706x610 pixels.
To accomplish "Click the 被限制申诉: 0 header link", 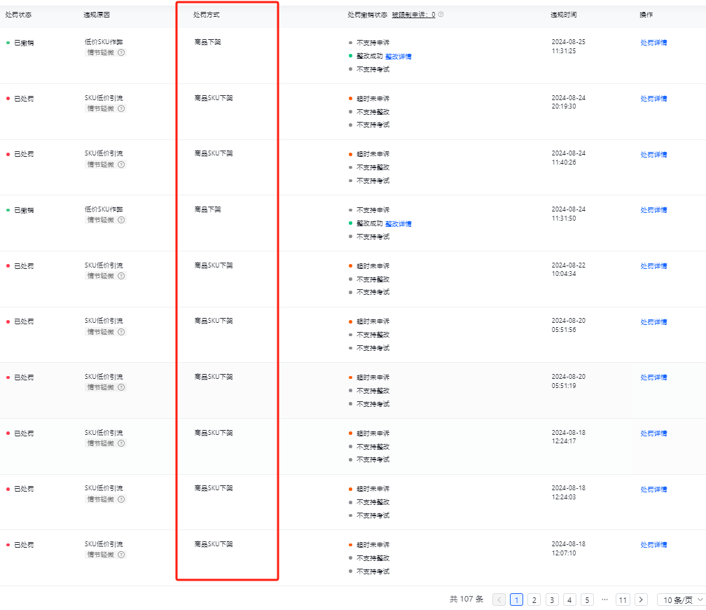I will tap(413, 15).
